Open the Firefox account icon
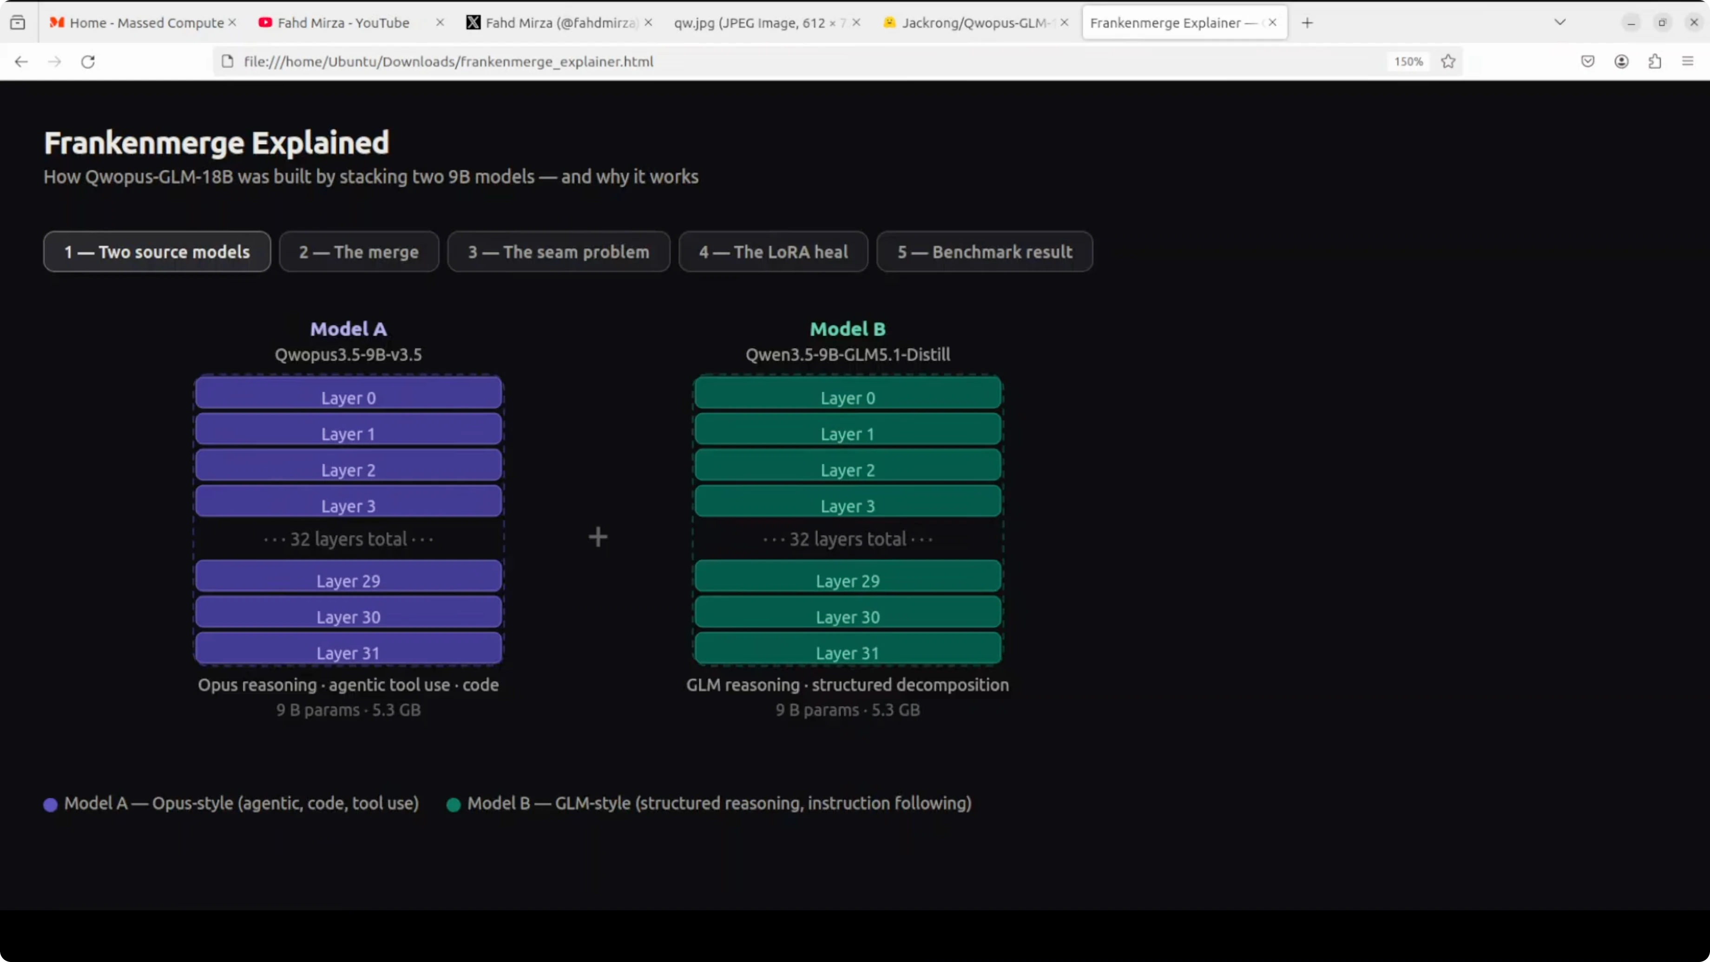The width and height of the screenshot is (1710, 962). [x=1621, y=62]
